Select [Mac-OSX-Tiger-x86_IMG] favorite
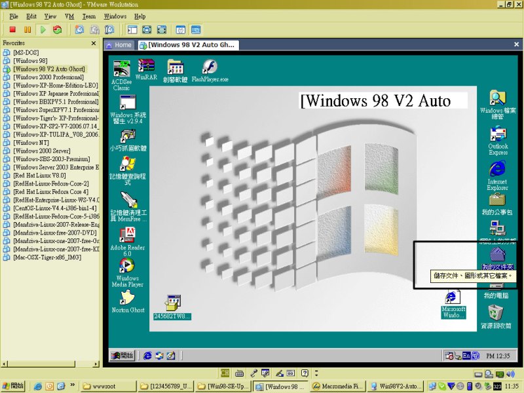Viewport: 524px width, 393px height. pyautogui.click(x=47, y=257)
